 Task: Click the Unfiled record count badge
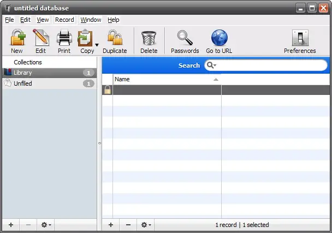(x=88, y=84)
